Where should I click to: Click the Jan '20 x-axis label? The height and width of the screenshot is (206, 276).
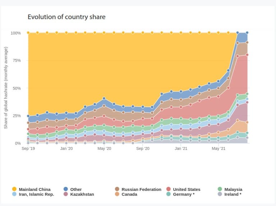66,148
